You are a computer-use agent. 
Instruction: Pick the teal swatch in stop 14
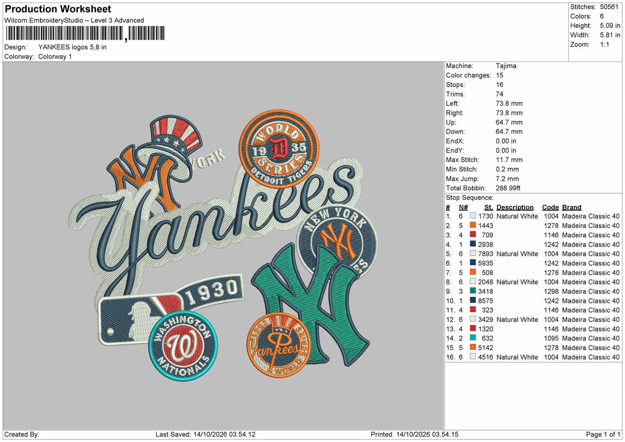click(473, 338)
